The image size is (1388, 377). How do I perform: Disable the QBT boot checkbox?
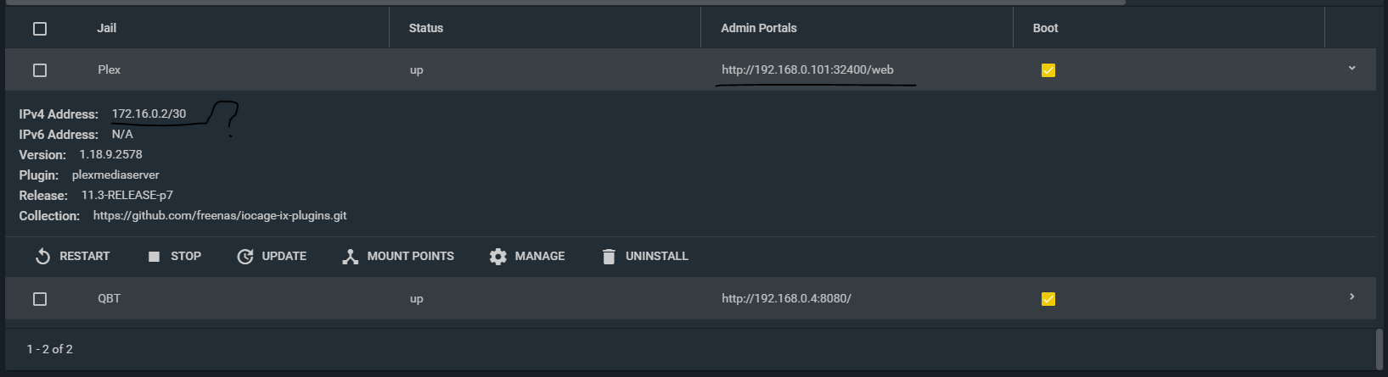(x=1048, y=299)
